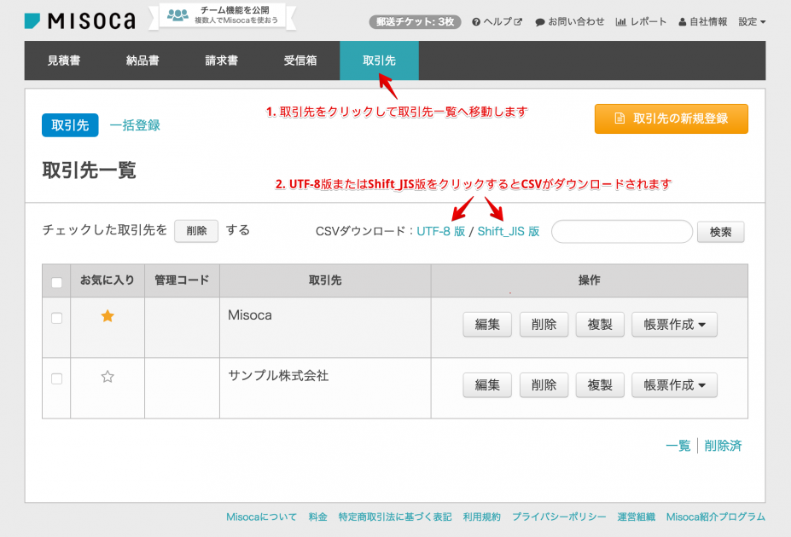
Task: Open the 自社情報 company info link
Action: pyautogui.click(x=703, y=21)
